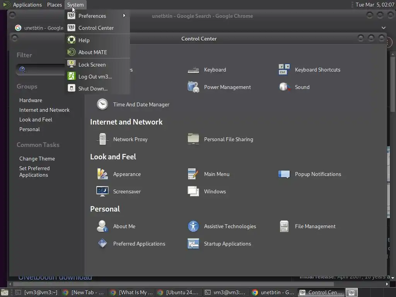
Task: Open Popup Notifications icon
Action: [284, 174]
